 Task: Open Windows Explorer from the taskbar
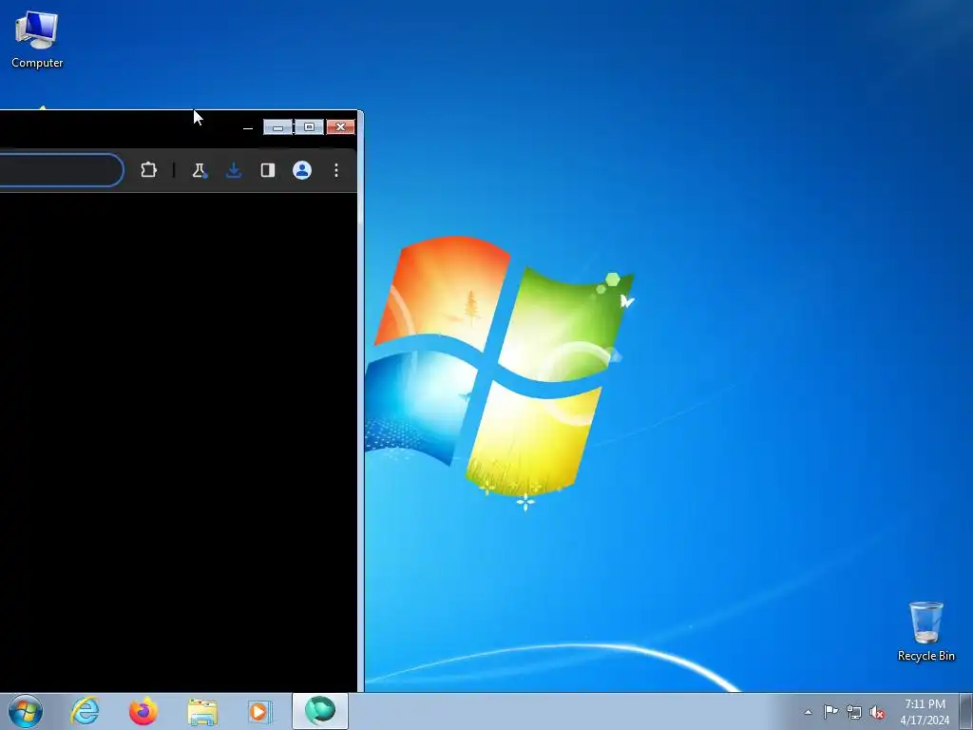pos(202,712)
